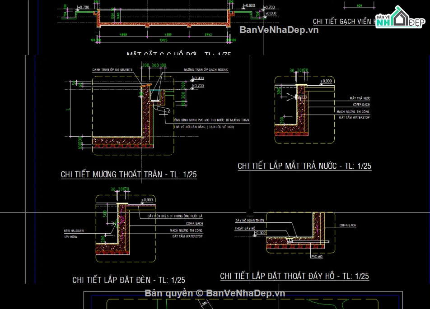430x309 pixels.
Task: Select the 4300 dimension in pool section
Action: pyautogui.click(x=167, y=34)
